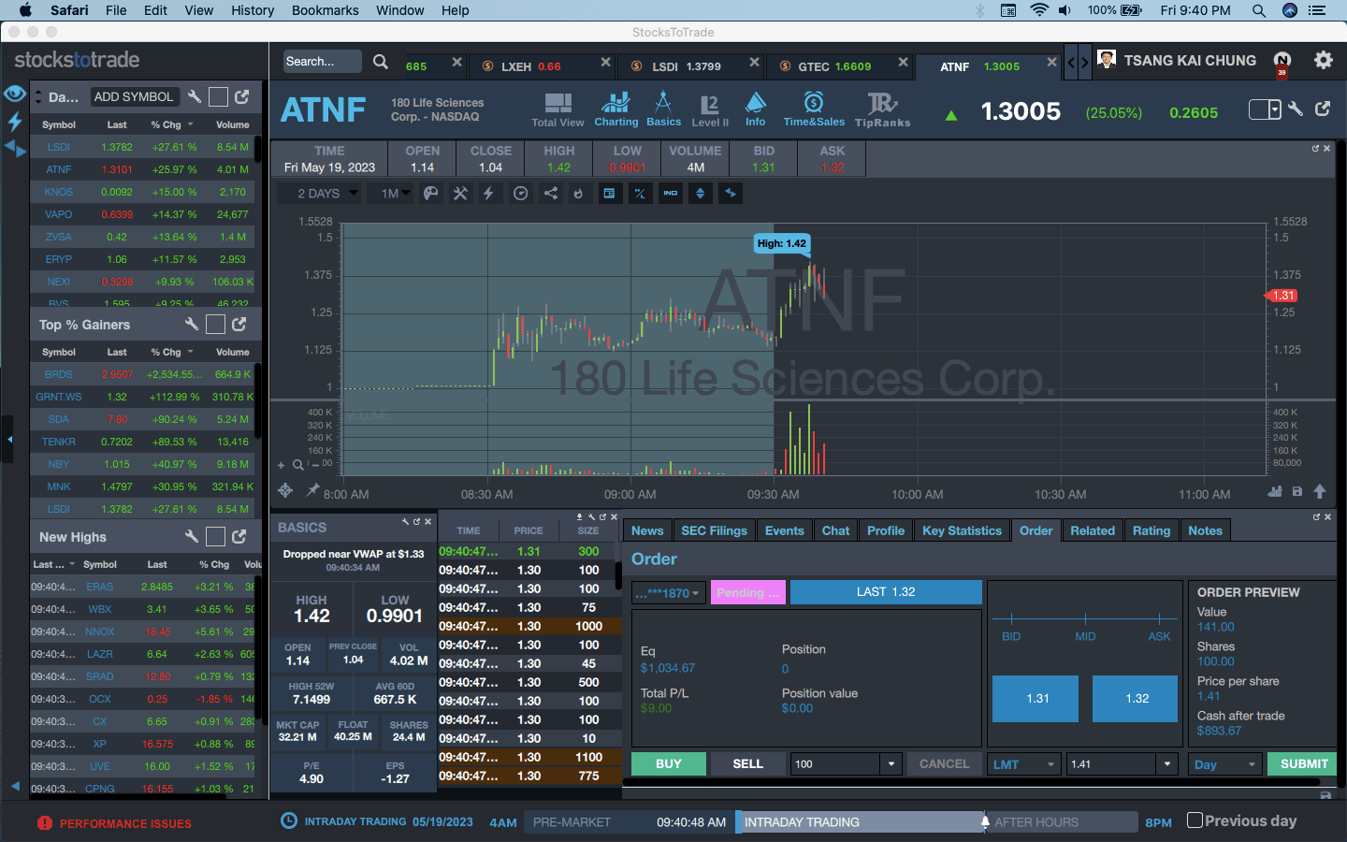
Task: Open the Day time-in-force dropdown
Action: [1224, 764]
